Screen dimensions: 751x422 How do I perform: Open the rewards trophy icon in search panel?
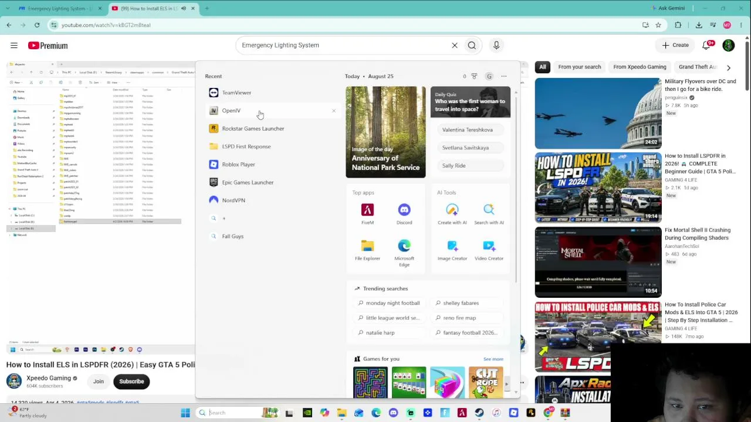(x=474, y=76)
